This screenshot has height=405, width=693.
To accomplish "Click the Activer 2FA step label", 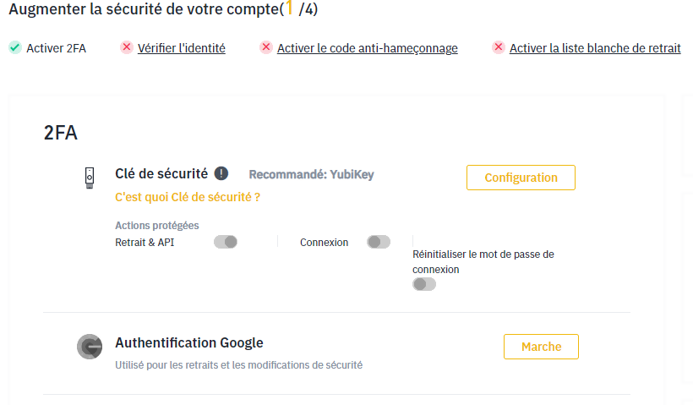I will pos(56,47).
